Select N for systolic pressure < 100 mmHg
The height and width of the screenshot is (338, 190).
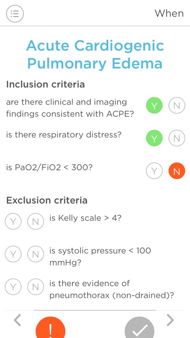[x=35, y=254]
